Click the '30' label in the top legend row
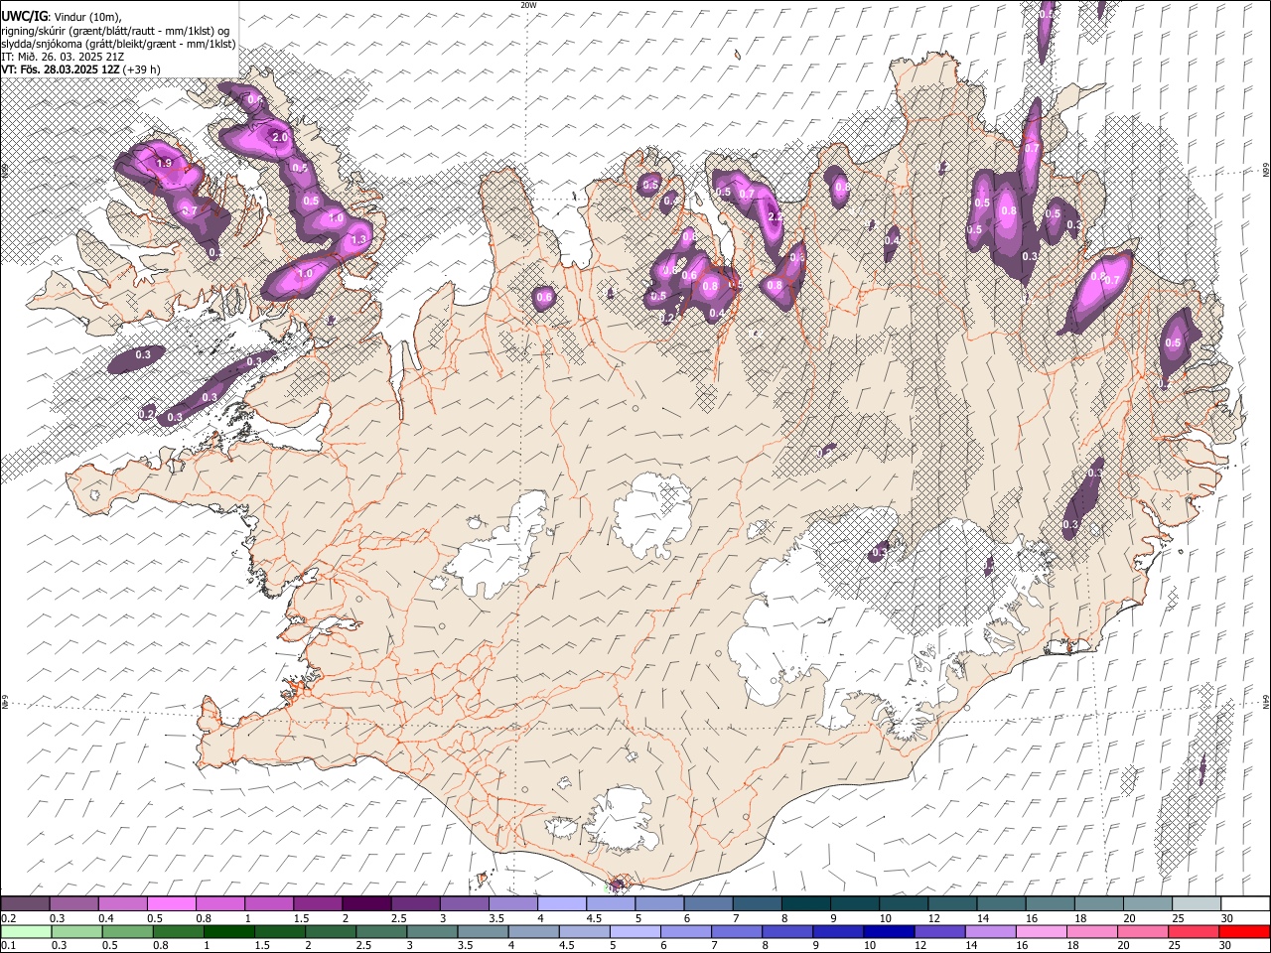 click(x=1227, y=918)
